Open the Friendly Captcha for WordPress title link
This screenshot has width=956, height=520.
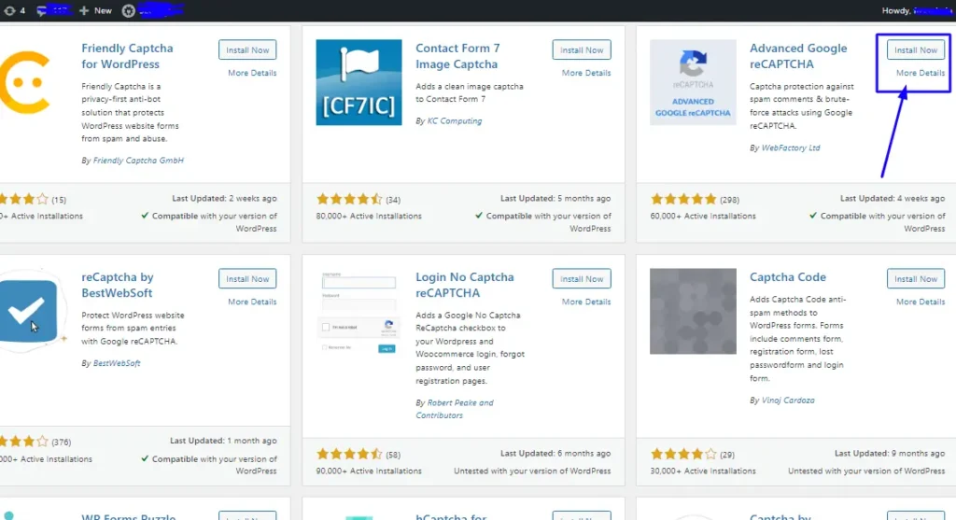[x=127, y=56]
